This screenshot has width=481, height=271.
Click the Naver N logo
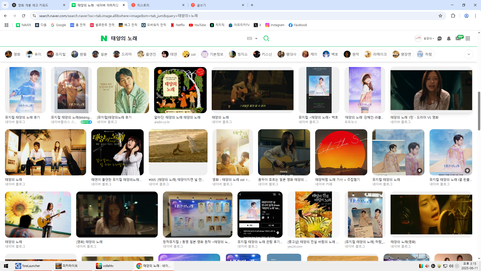point(104,38)
